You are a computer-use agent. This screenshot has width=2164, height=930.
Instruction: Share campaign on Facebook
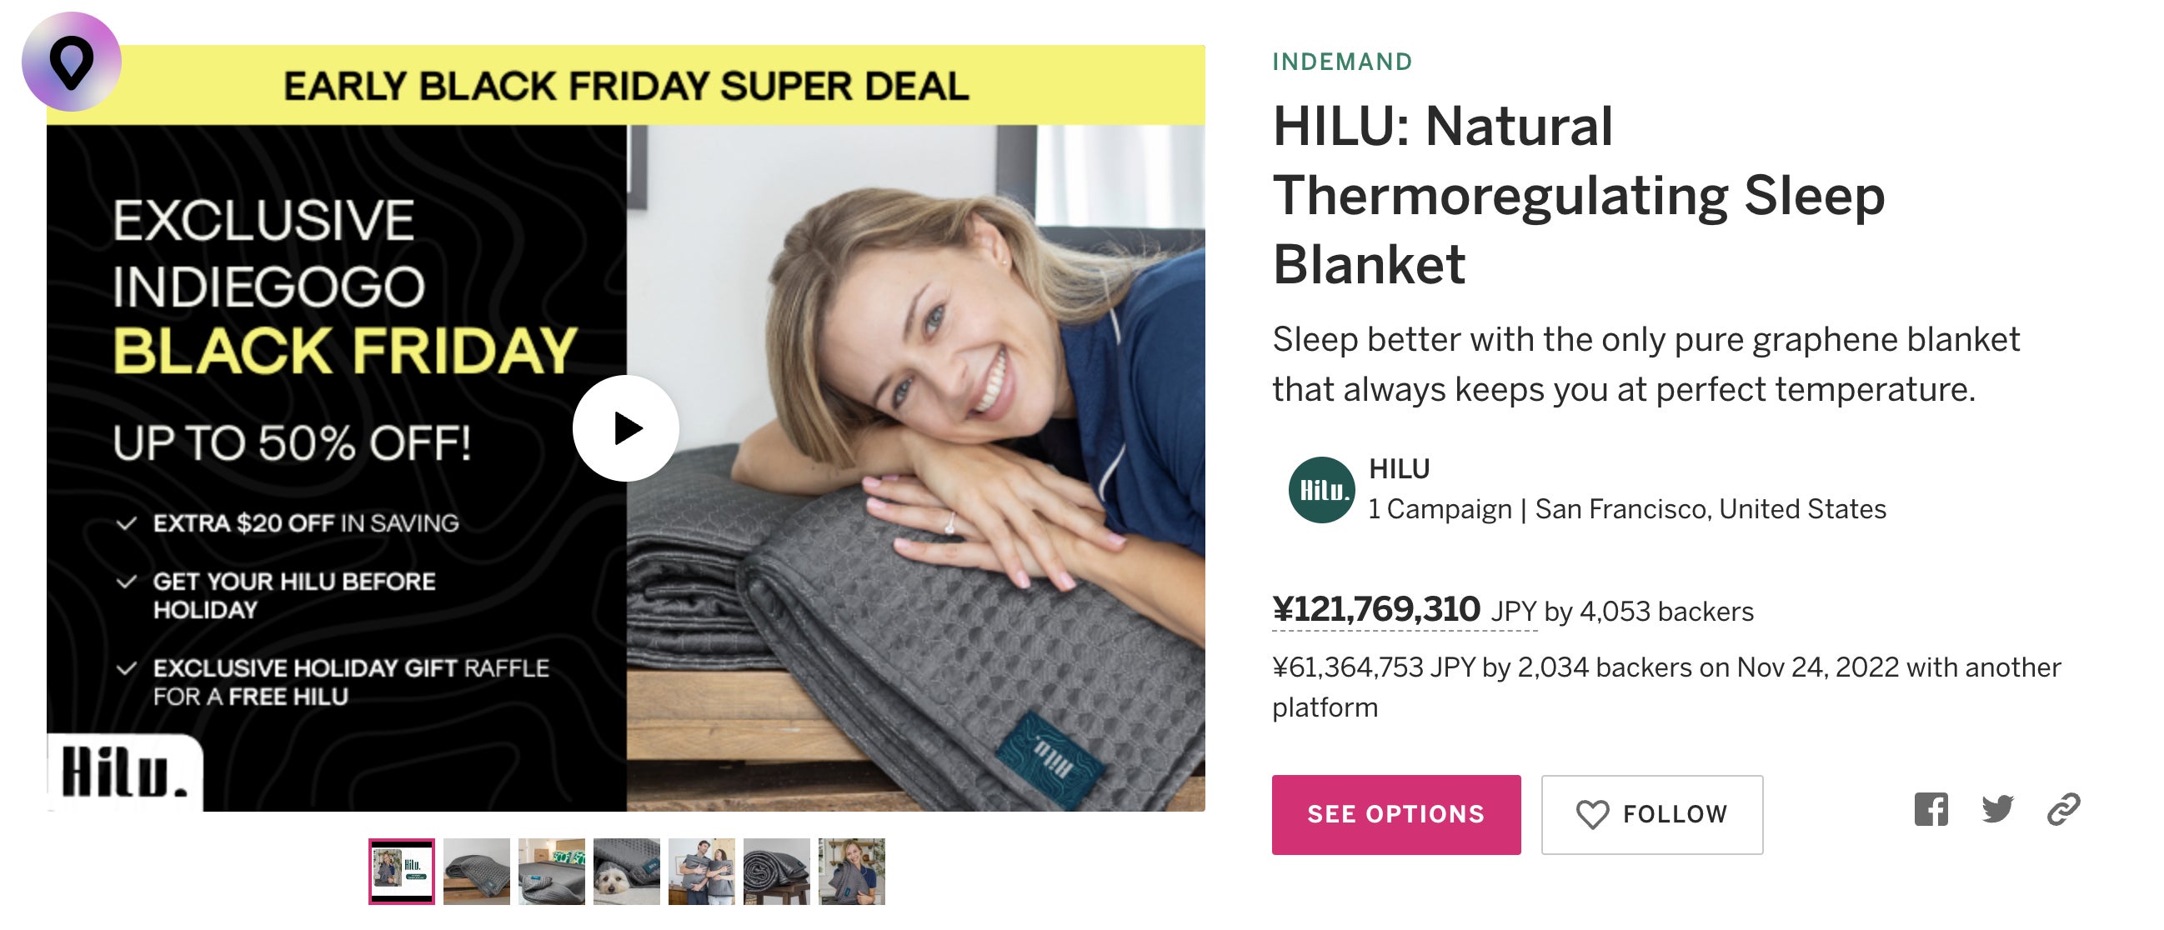(1931, 810)
